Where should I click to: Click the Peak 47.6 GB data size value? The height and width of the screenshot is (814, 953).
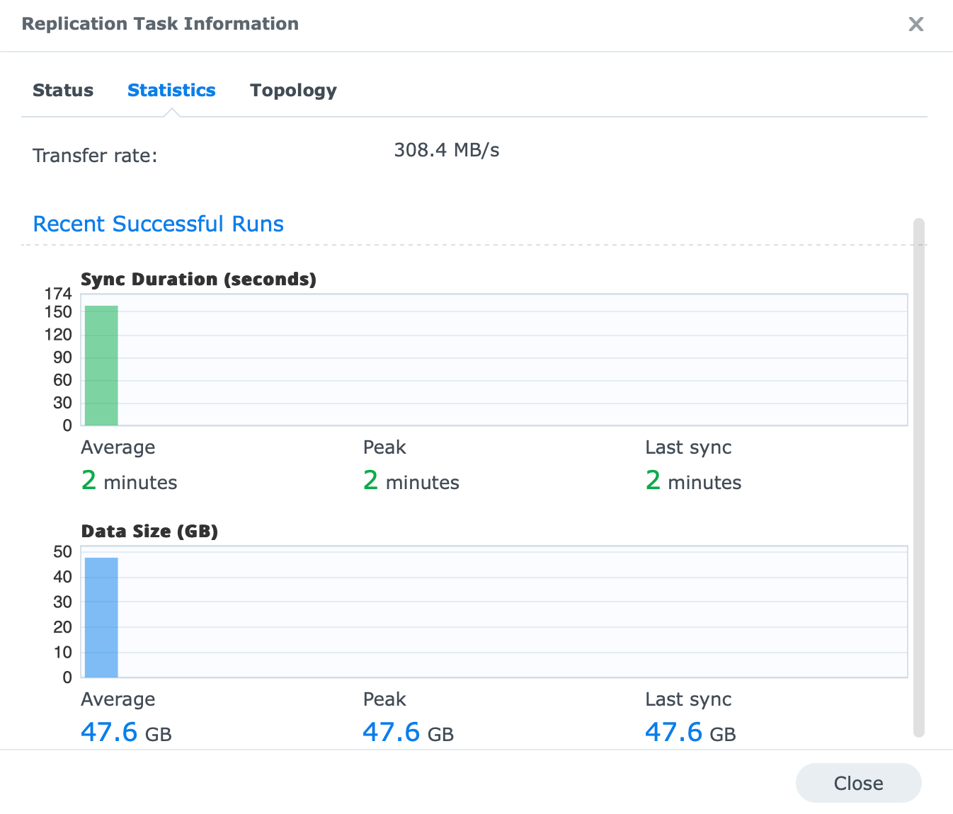click(x=408, y=733)
